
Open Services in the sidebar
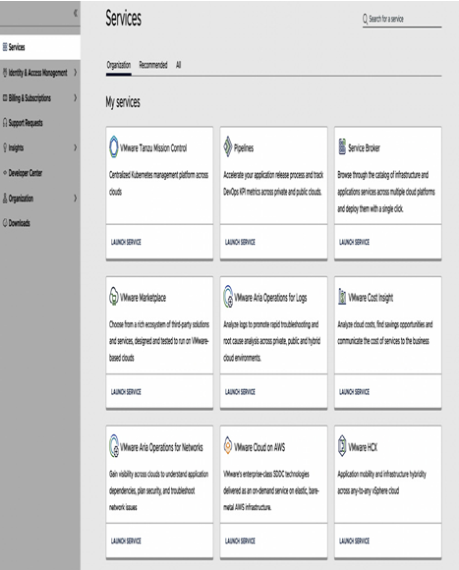[x=40, y=47]
